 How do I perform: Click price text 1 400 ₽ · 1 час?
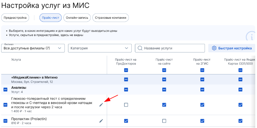[x=21, y=111]
